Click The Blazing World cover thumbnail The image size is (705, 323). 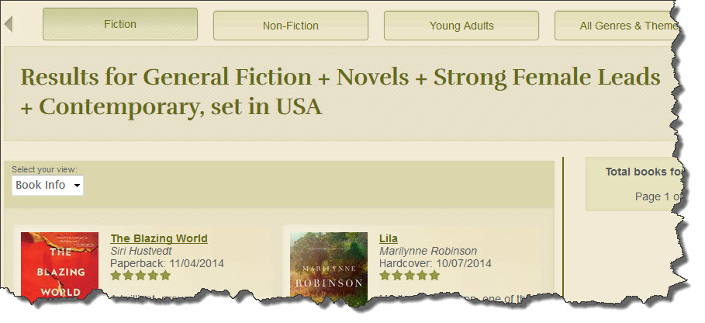click(x=60, y=266)
